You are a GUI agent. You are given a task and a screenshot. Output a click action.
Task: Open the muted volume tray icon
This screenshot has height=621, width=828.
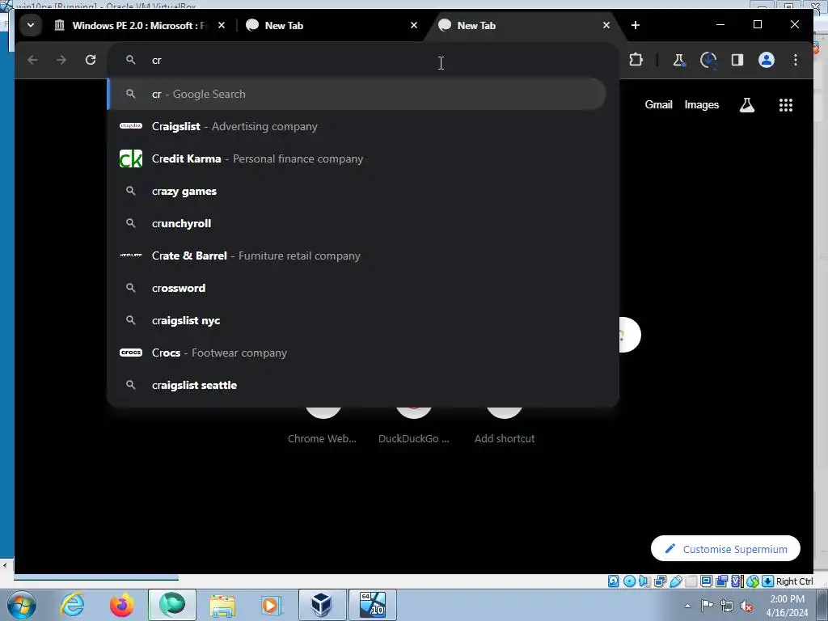(746, 606)
